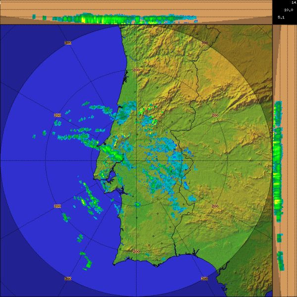Click the bright green rain band on west coast
297x297 pixels.
click(x=113, y=153)
